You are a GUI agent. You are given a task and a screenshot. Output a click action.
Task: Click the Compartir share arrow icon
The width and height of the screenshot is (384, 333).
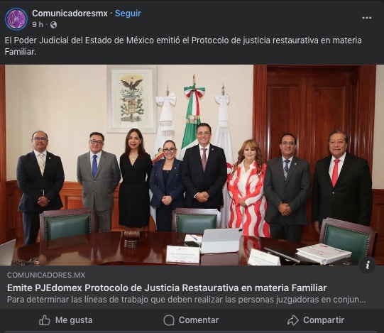pos(292,320)
